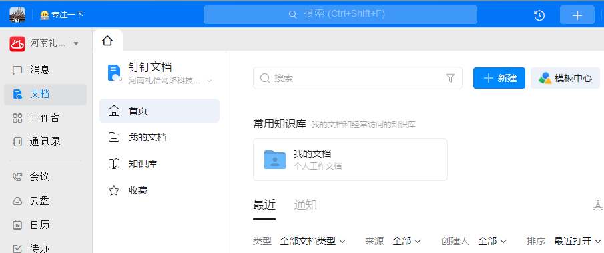Open the 全部文档类型 type dropdown
Viewport: 604px width, 253px height.
[x=313, y=242]
